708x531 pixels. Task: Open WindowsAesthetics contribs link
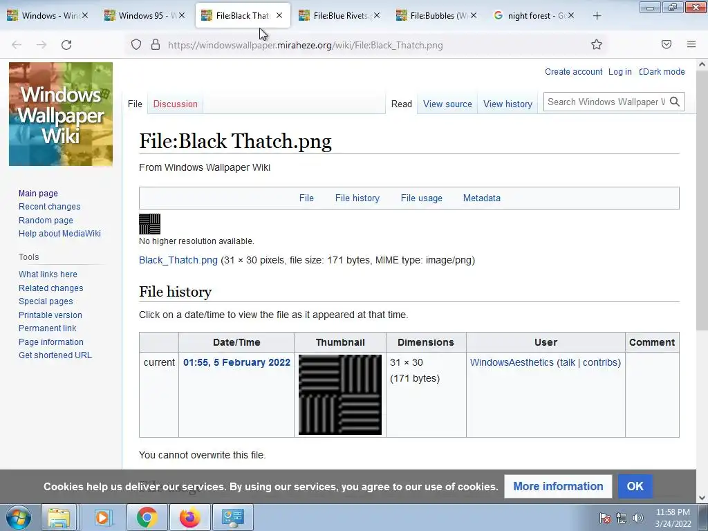click(x=600, y=362)
